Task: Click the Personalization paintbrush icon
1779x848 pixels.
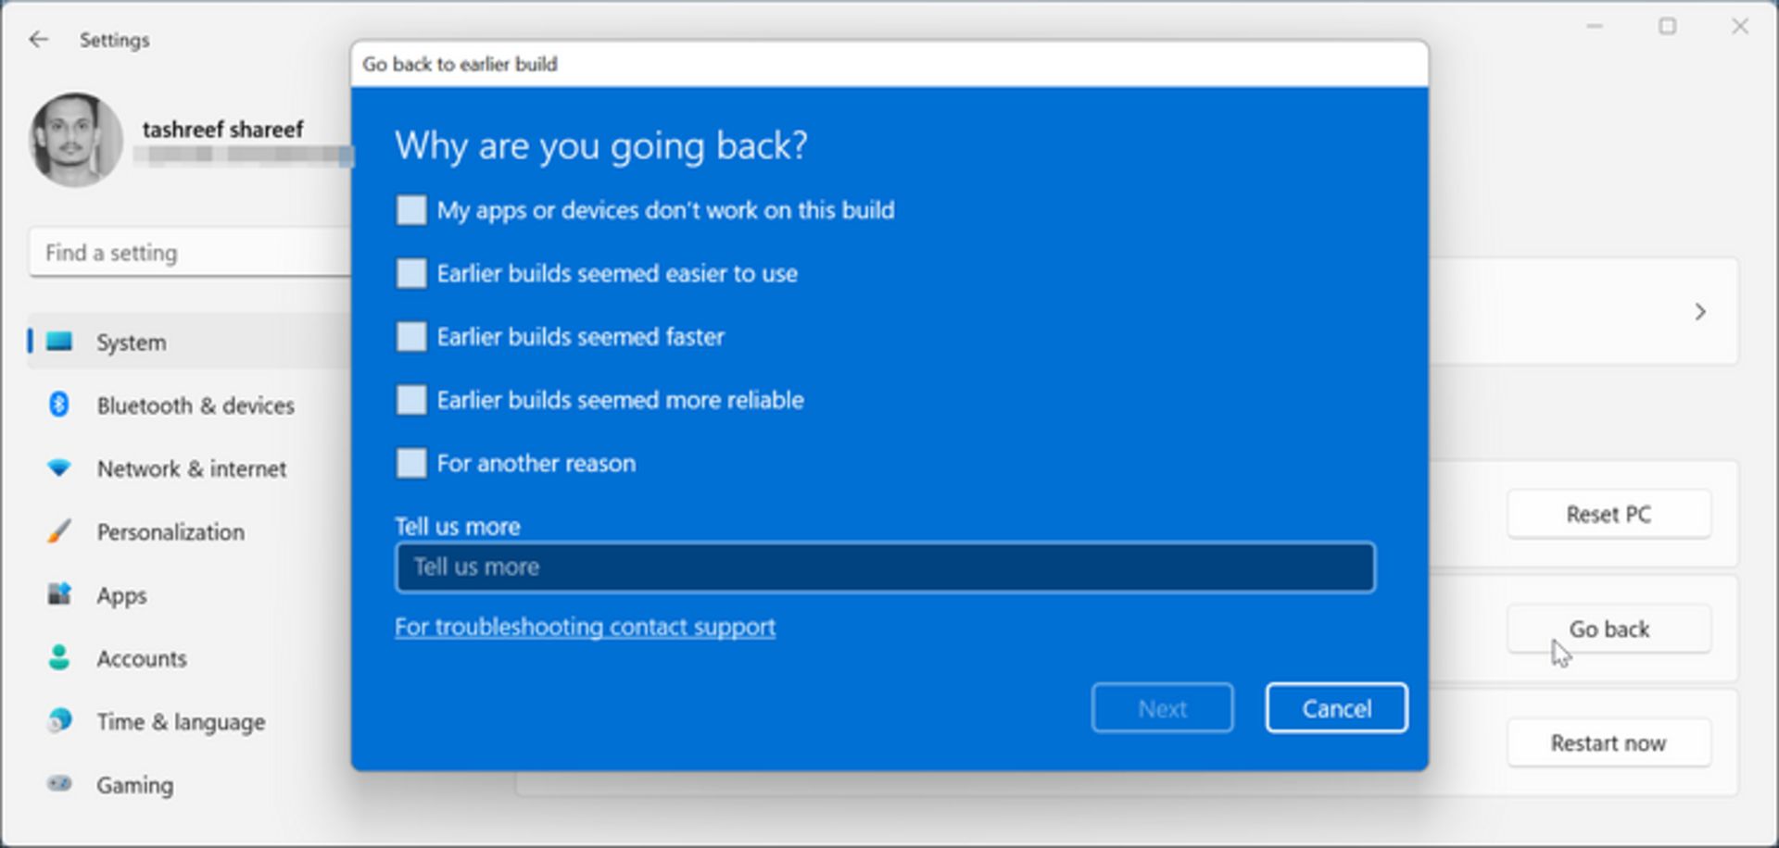Action: tap(59, 531)
